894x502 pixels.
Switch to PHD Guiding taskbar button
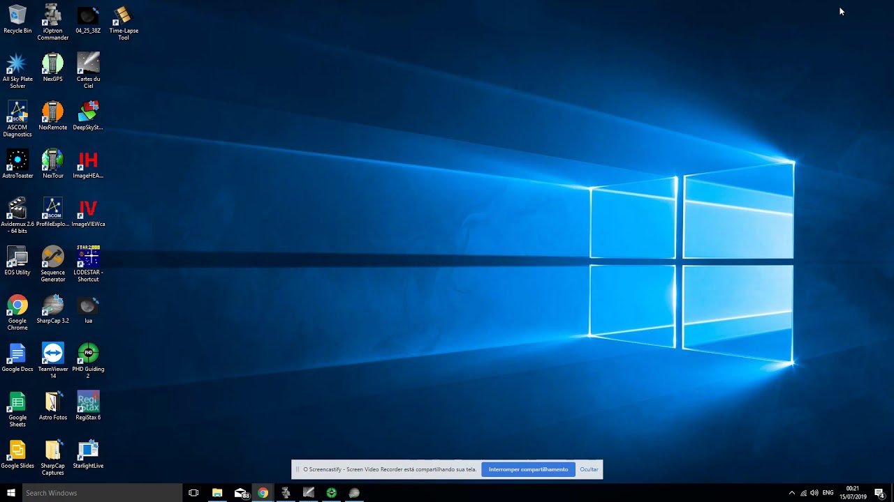(x=332, y=493)
